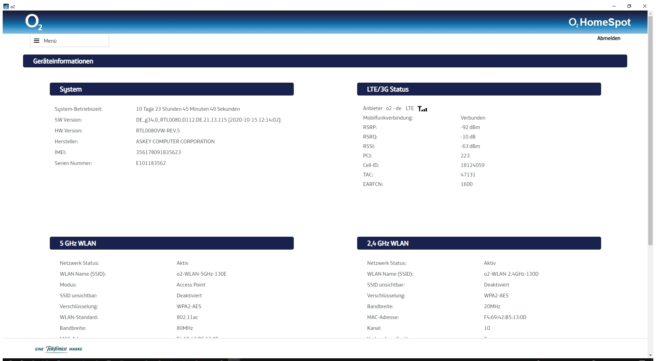
Task: Click the o2 logo in header
Action: point(34,22)
